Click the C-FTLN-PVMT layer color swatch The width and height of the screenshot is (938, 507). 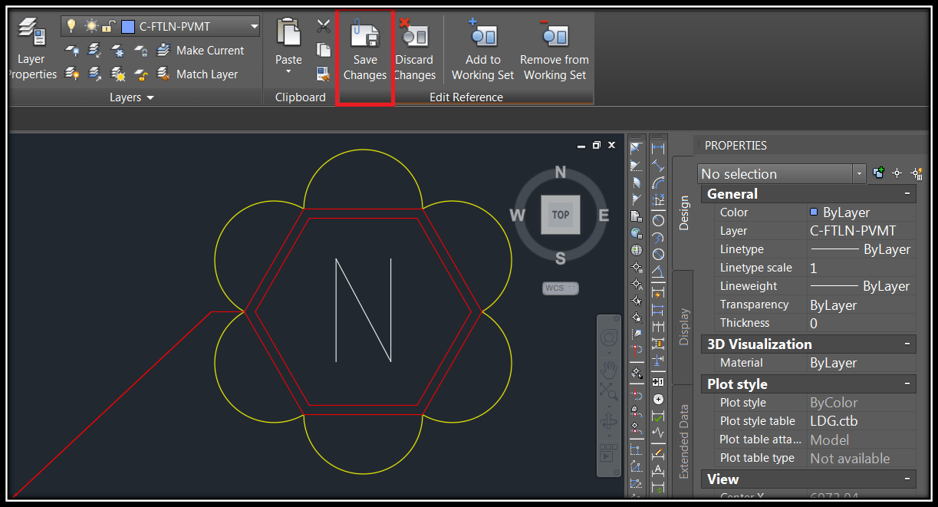click(x=128, y=27)
